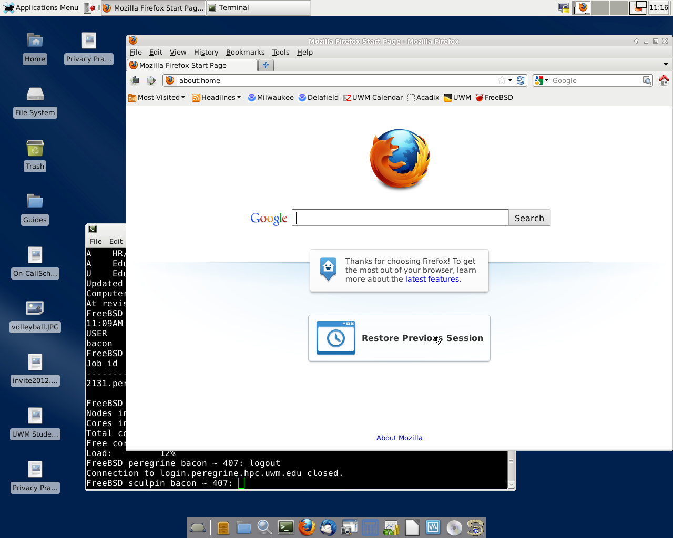Open Firefox Bookmarks menu
Image resolution: width=673 pixels, height=538 pixels.
point(246,52)
